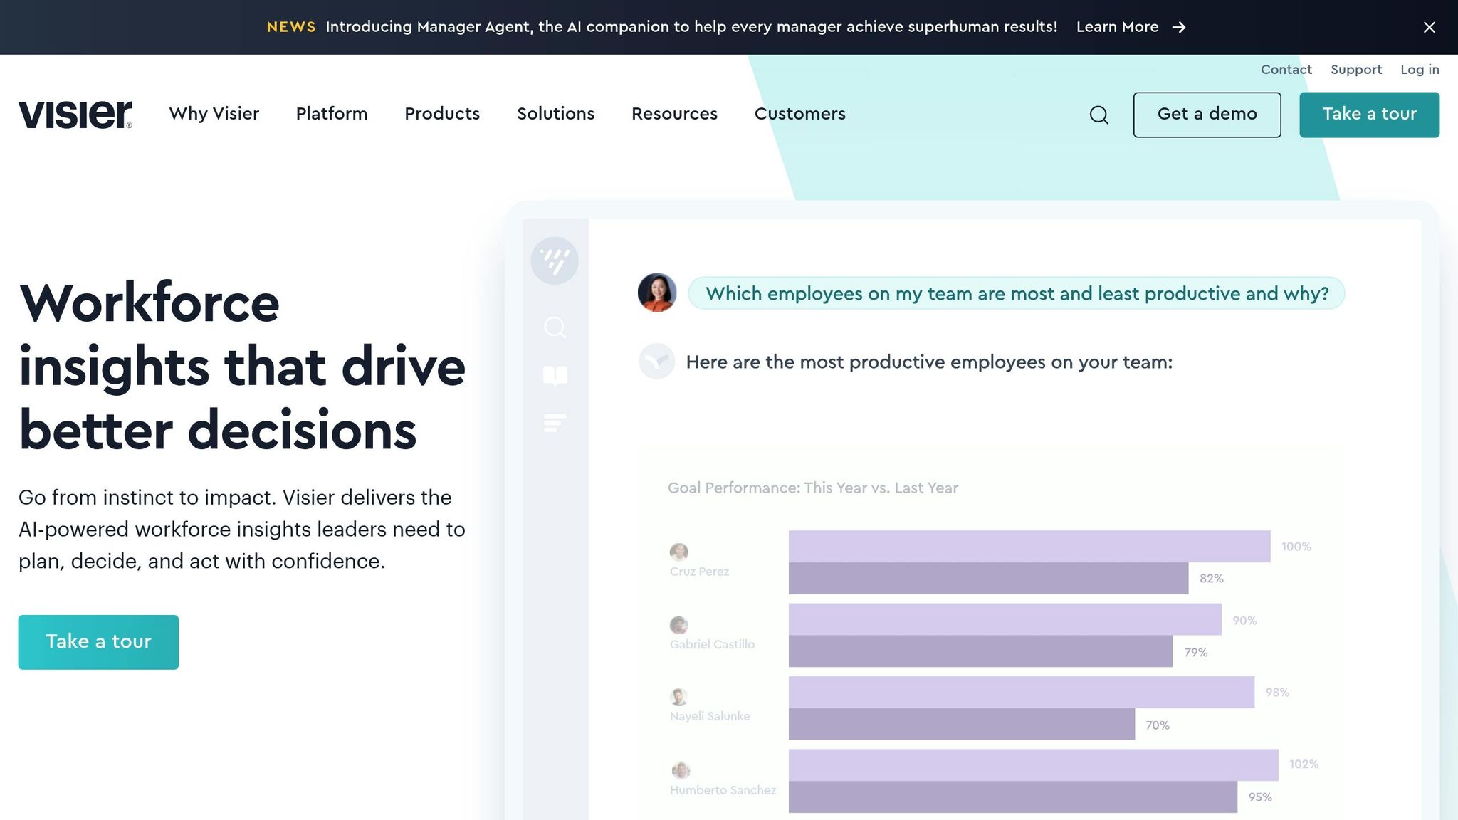
Task: Open the Resources menu item
Action: tap(674, 114)
